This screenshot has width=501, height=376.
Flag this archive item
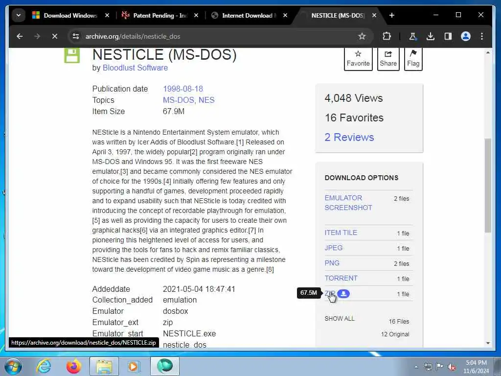point(413,59)
